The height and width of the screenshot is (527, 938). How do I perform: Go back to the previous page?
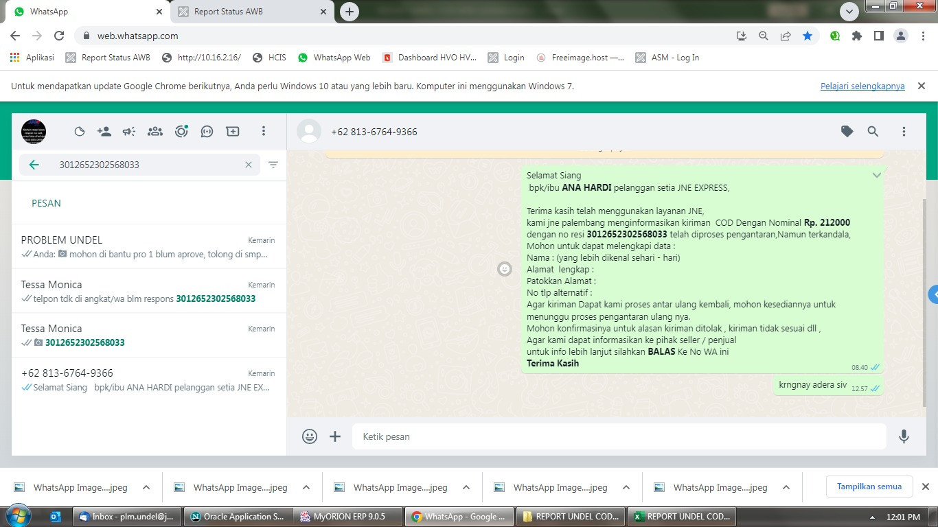15,36
